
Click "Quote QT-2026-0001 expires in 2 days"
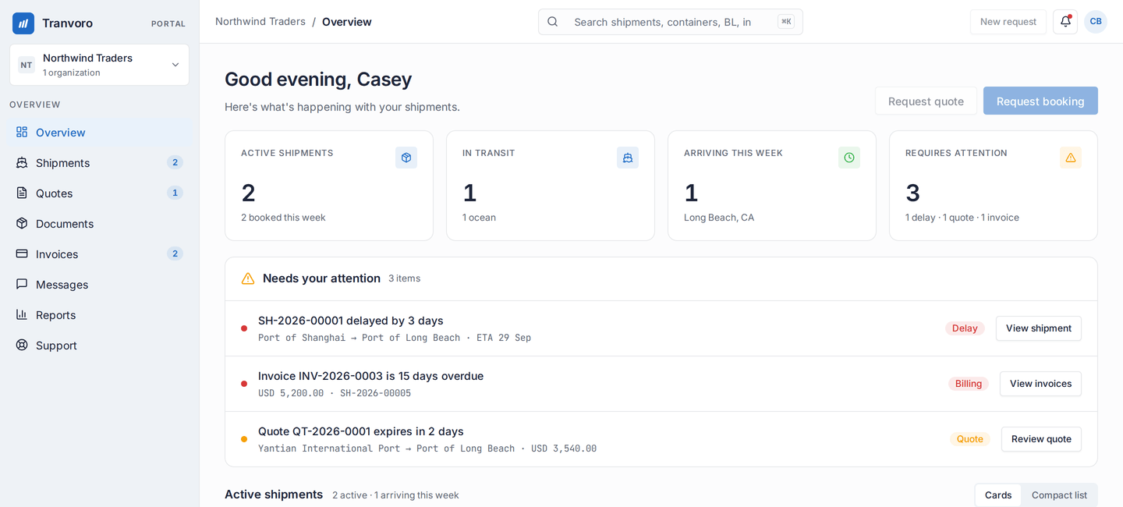point(361,431)
